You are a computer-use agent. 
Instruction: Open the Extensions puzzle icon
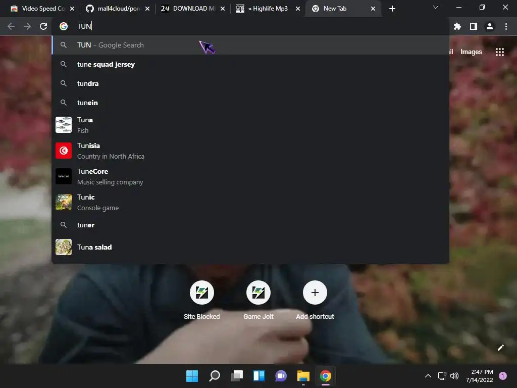[x=457, y=26]
